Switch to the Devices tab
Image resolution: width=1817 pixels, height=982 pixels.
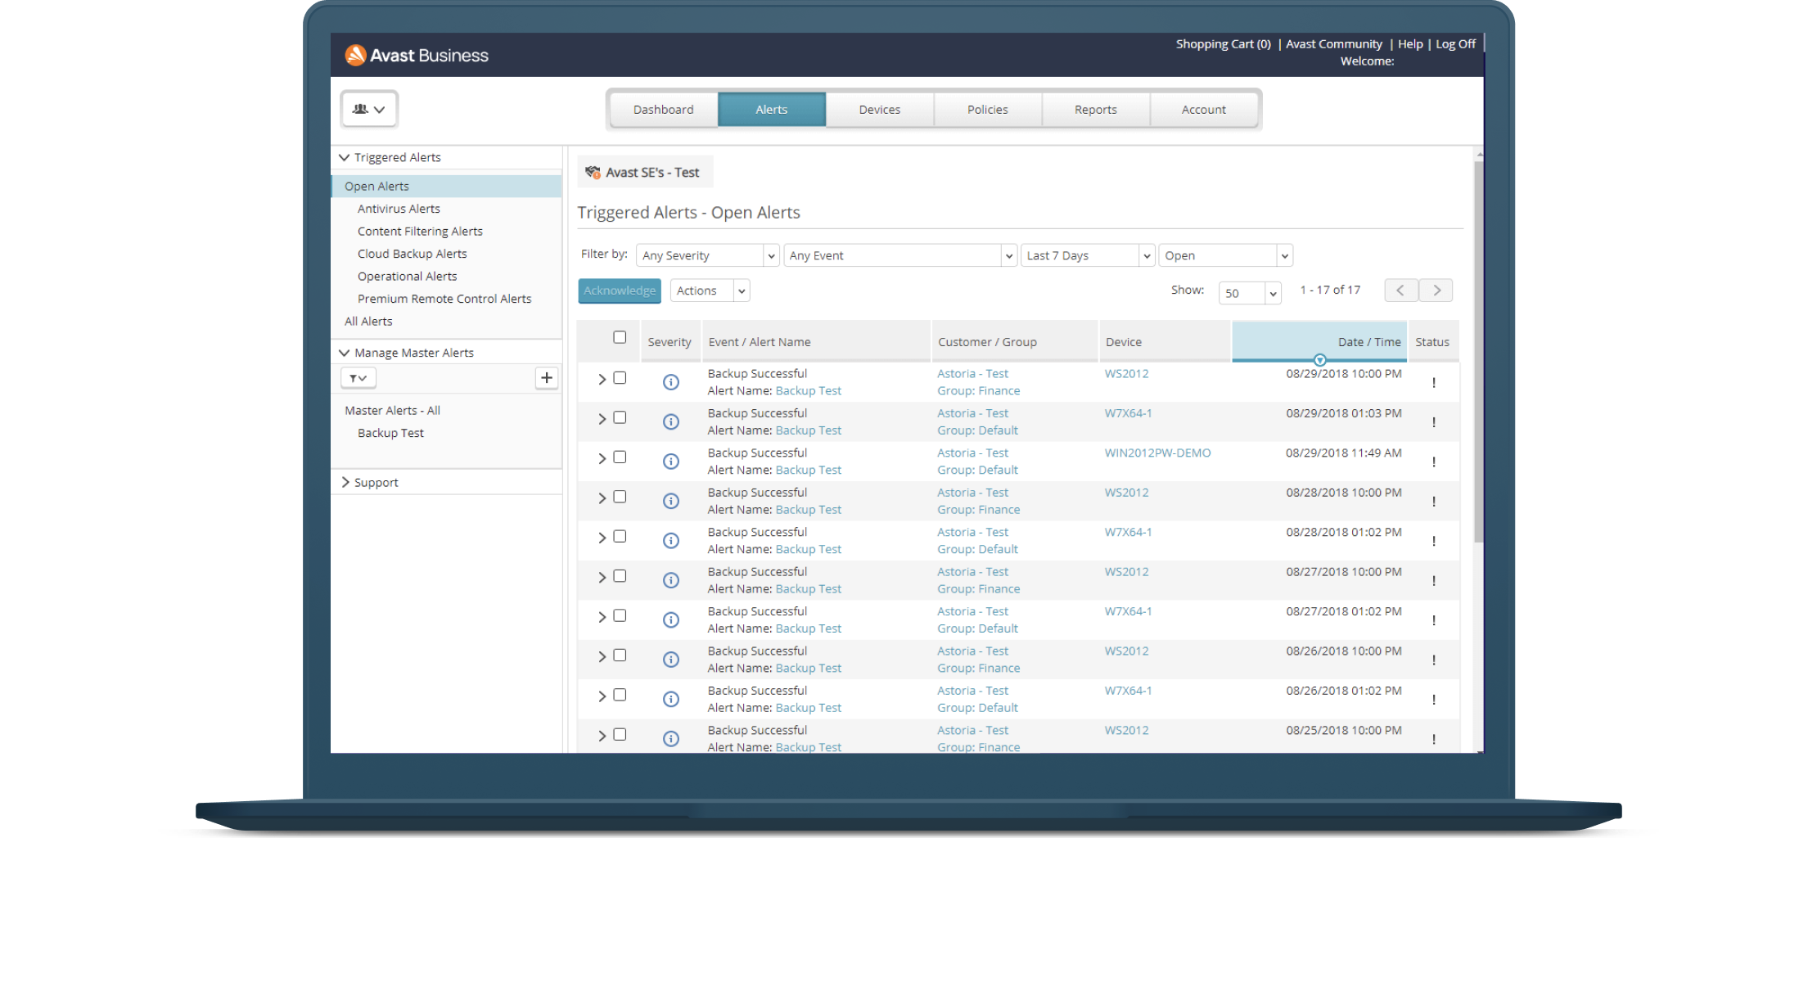879,110
